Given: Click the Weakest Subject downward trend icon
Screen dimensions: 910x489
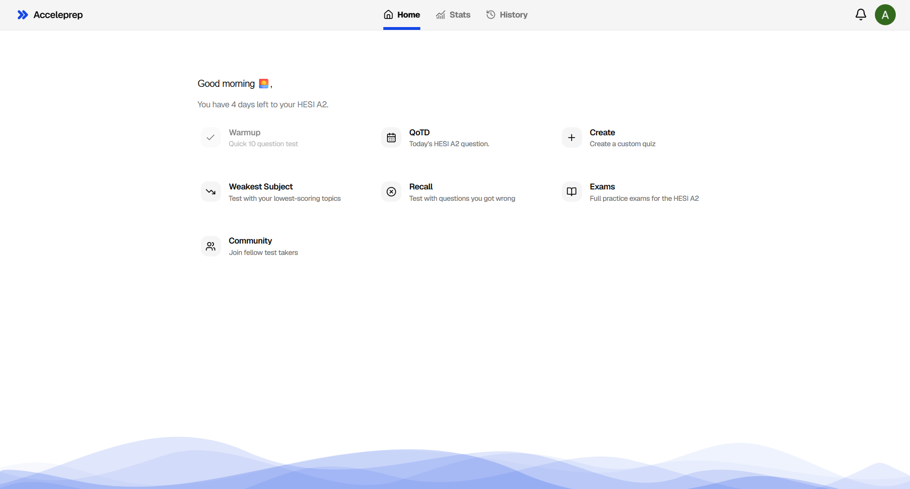Looking at the screenshot, I should coord(211,192).
